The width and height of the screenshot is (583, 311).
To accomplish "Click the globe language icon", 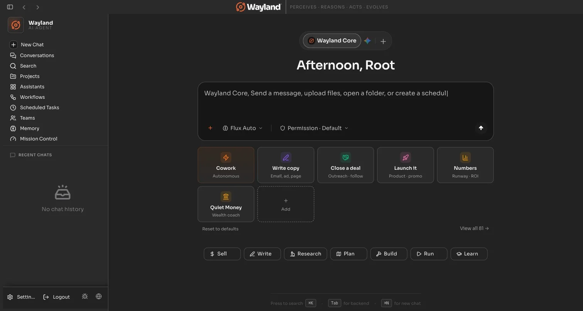I will coord(99,296).
